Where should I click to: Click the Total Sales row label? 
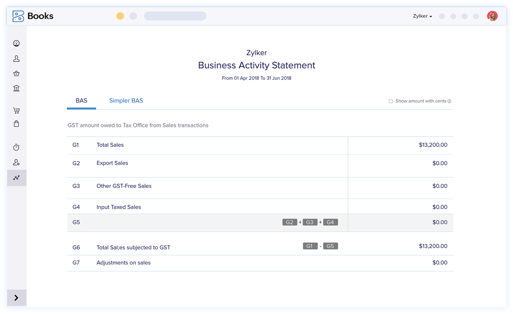pos(110,145)
